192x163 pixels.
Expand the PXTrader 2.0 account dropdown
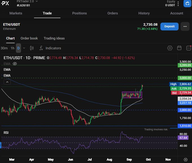point(37,1)
